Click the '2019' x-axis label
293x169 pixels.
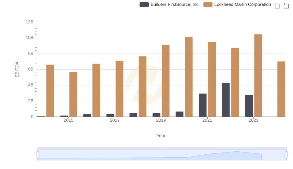coord(161,120)
